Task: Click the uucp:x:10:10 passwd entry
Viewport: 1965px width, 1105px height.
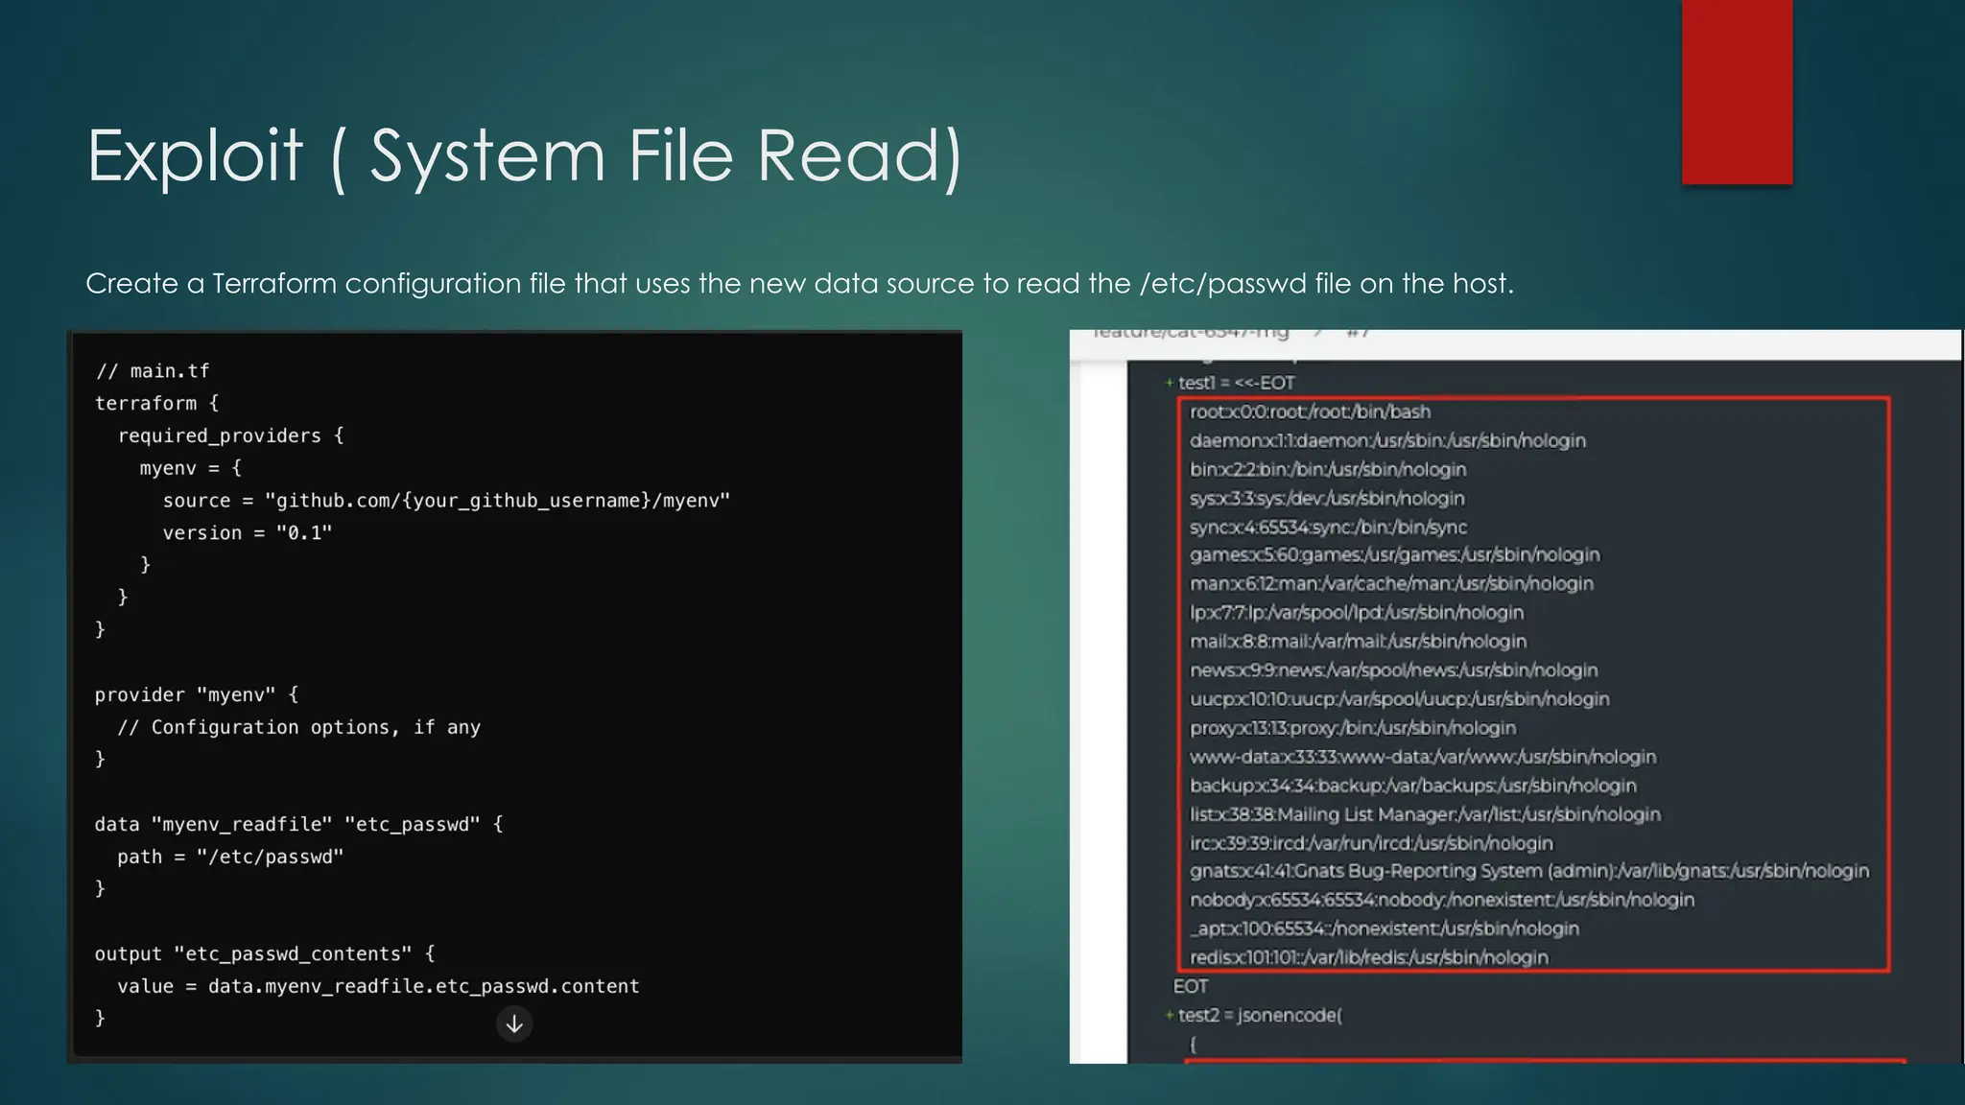Action: [1400, 698]
